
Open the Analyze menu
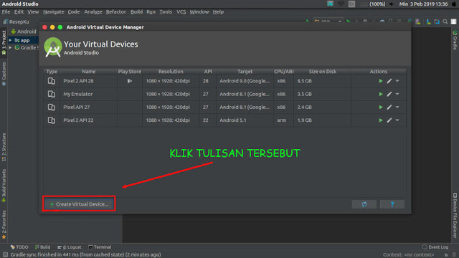93,11
